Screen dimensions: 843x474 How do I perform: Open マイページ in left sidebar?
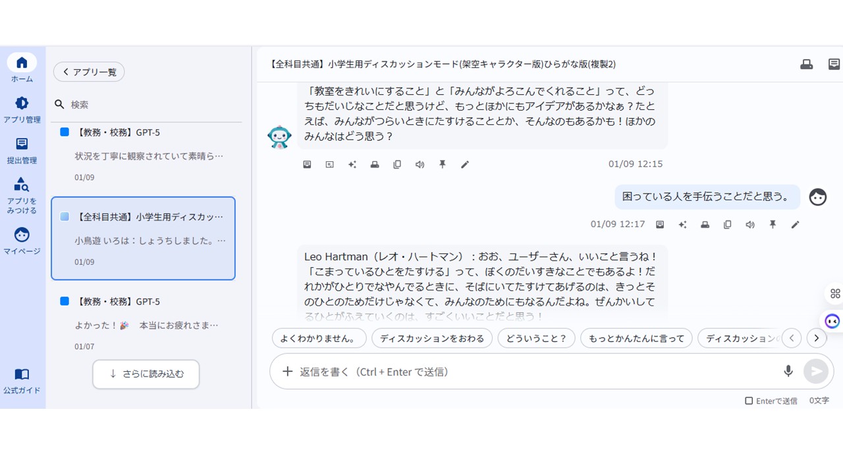[22, 240]
